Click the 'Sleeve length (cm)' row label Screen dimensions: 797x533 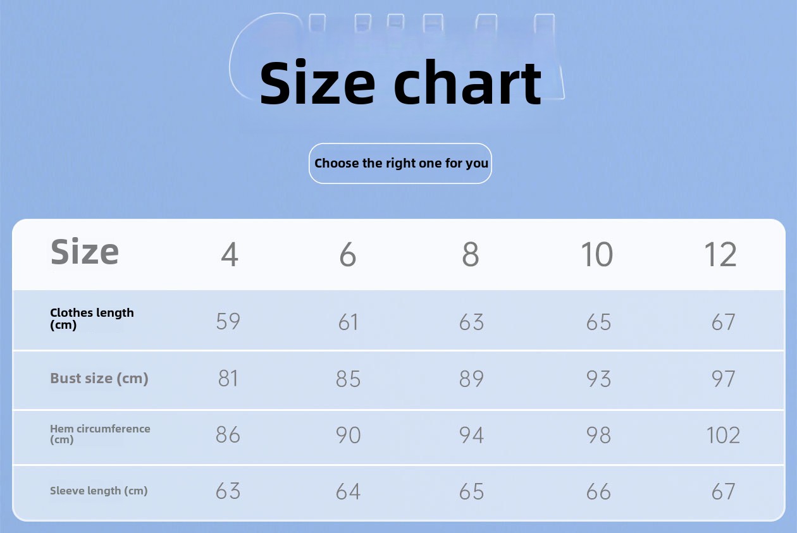coord(99,491)
